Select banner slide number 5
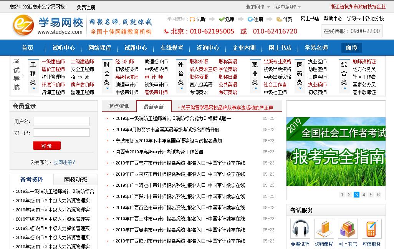The height and width of the screenshot is (249, 394). (371, 195)
